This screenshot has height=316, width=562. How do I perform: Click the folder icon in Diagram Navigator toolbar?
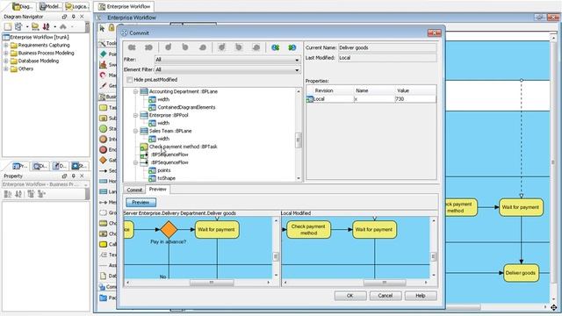pyautogui.click(x=35, y=26)
